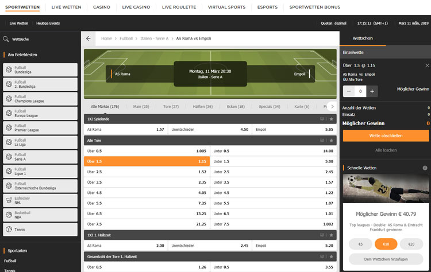Open the Basketball NBA shortcut
The height and width of the screenshot is (272, 431).
coord(40,215)
